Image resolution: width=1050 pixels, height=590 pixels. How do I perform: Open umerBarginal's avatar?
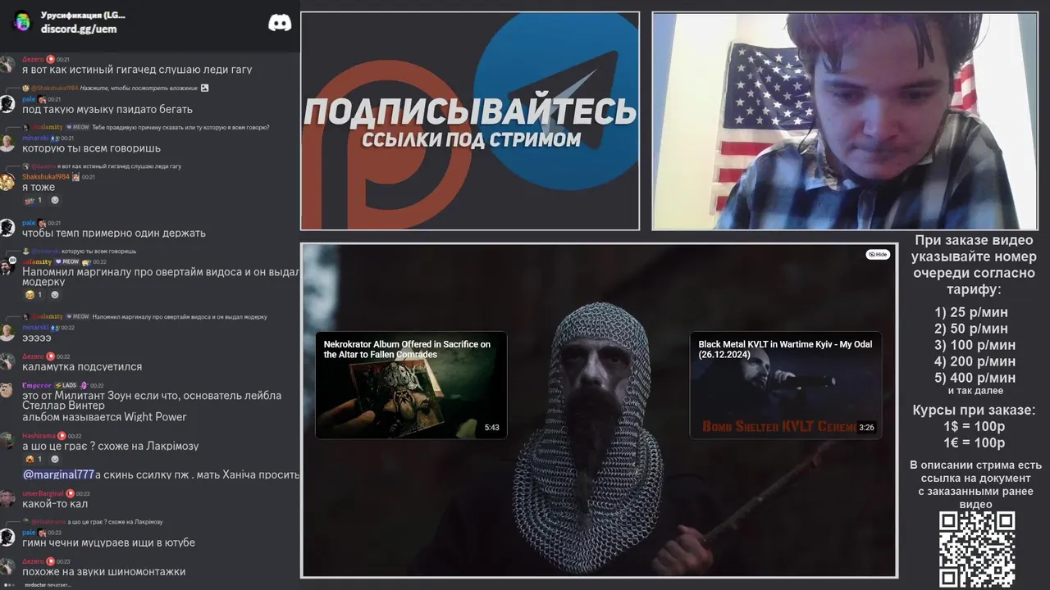pos(7,498)
